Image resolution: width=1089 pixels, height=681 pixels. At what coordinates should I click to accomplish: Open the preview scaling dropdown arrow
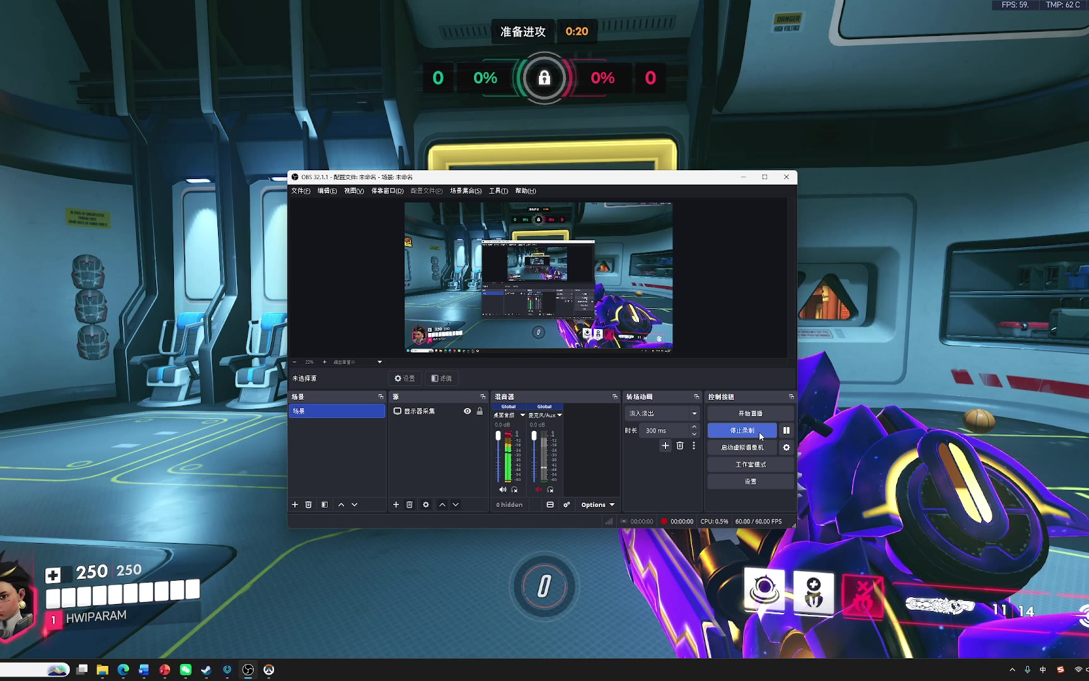pyautogui.click(x=379, y=362)
